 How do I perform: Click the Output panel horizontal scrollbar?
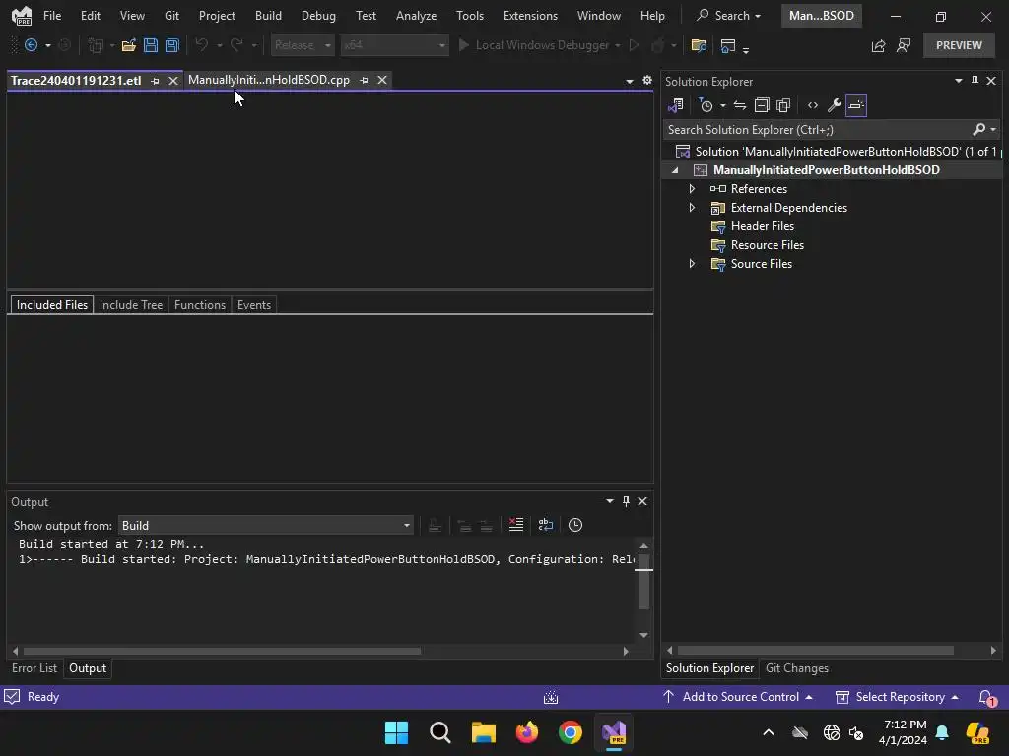pos(222,652)
